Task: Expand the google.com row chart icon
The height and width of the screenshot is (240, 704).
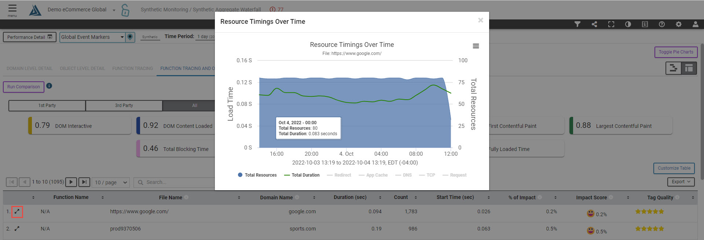Action: [17, 212]
